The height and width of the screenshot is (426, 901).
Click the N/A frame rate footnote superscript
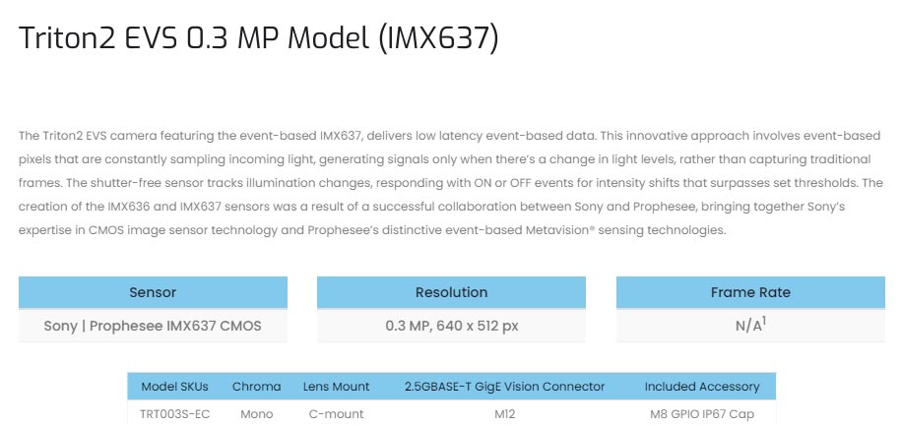point(764,322)
